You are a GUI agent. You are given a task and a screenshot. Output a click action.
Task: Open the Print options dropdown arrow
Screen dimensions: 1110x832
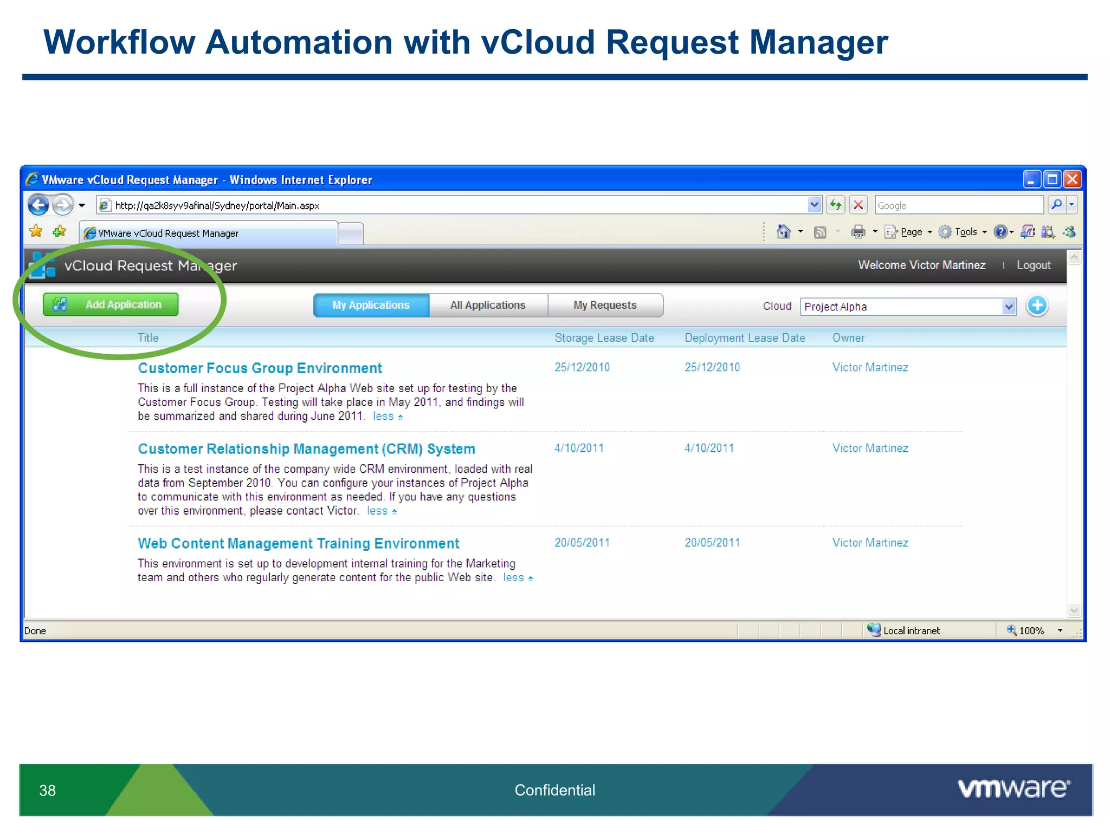(x=875, y=232)
